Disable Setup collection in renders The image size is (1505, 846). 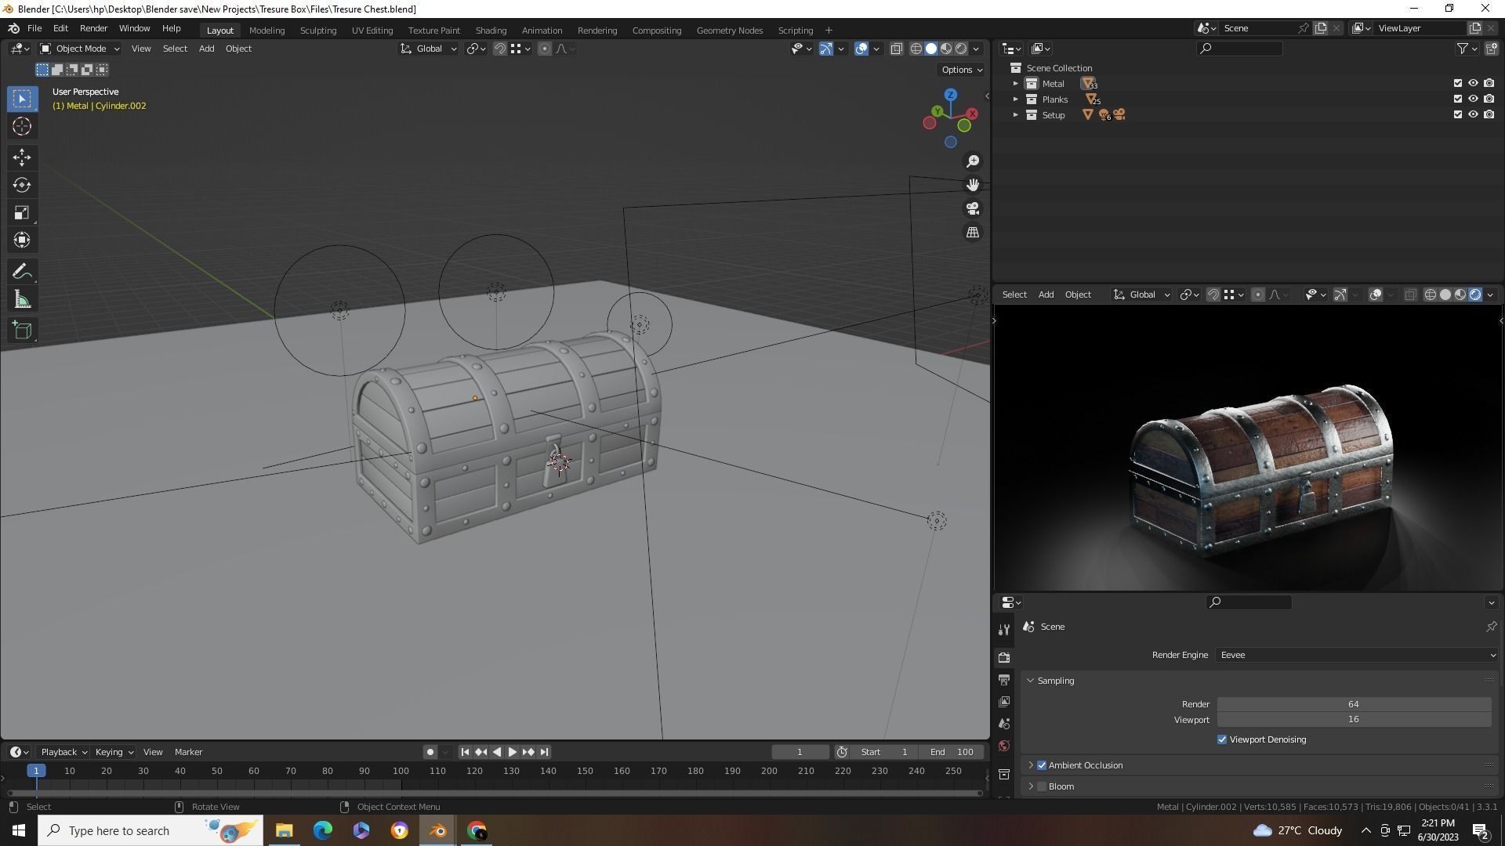[x=1489, y=114]
